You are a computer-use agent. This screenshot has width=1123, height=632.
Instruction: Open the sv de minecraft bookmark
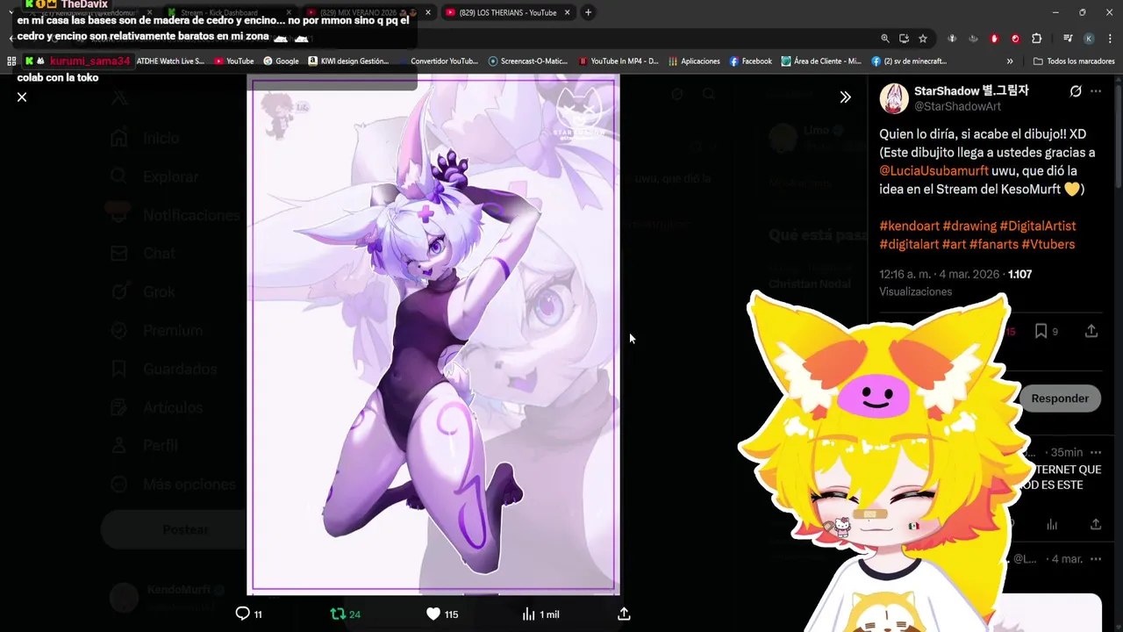[909, 61]
